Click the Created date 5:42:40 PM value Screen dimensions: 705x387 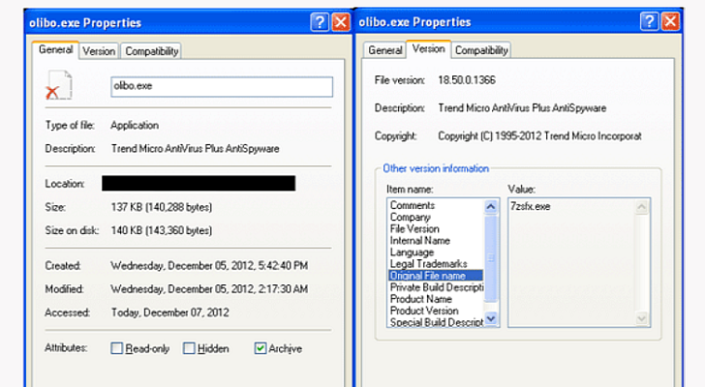[209, 266]
